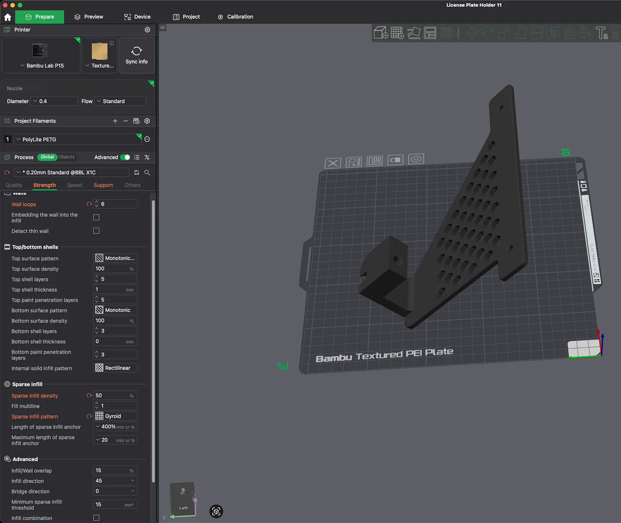Lock plate icon above plate
This screenshot has width=621, height=523.
(x=396, y=160)
